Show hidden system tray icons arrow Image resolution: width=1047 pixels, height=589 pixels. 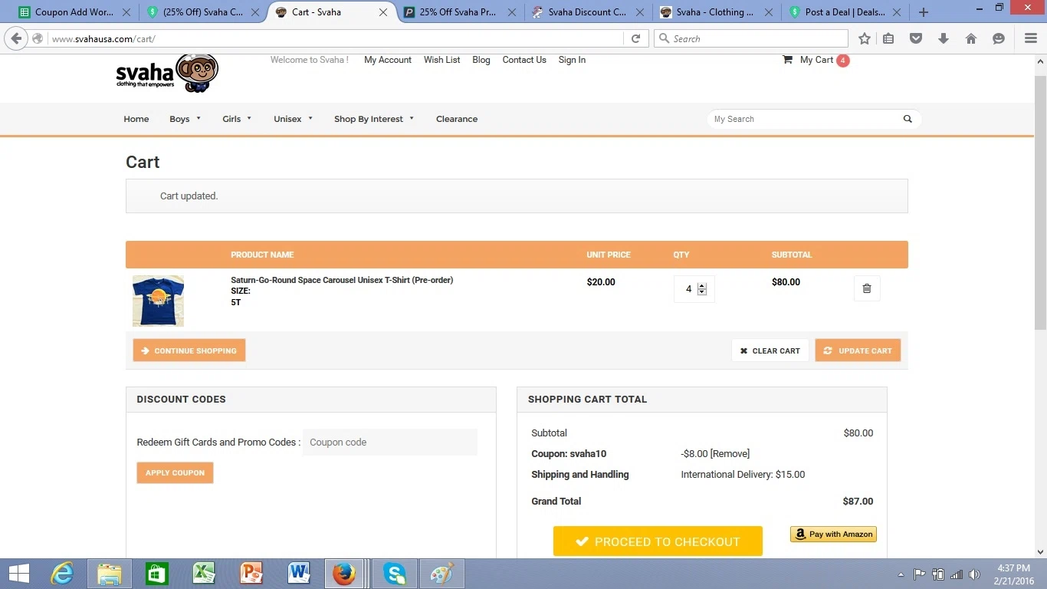[901, 574]
